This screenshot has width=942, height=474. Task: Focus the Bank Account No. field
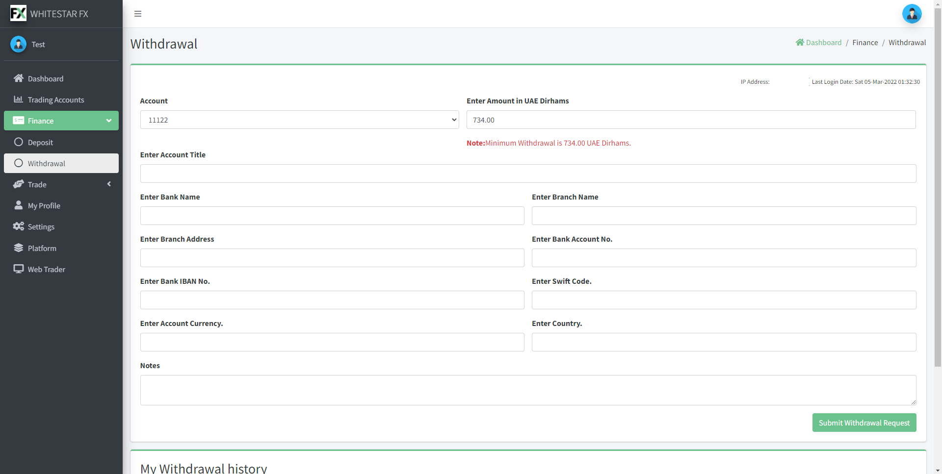(724, 258)
